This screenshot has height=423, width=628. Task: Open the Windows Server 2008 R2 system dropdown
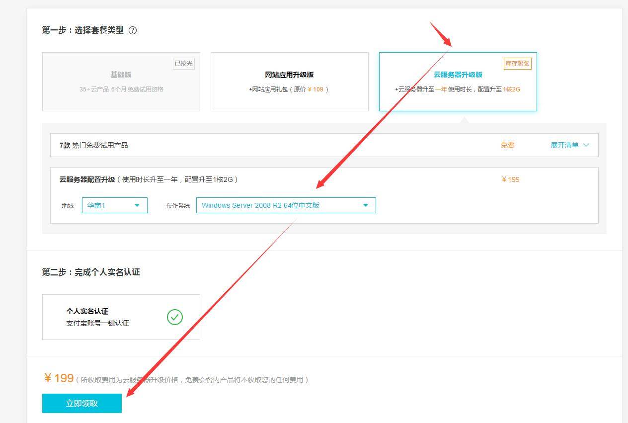click(x=286, y=205)
